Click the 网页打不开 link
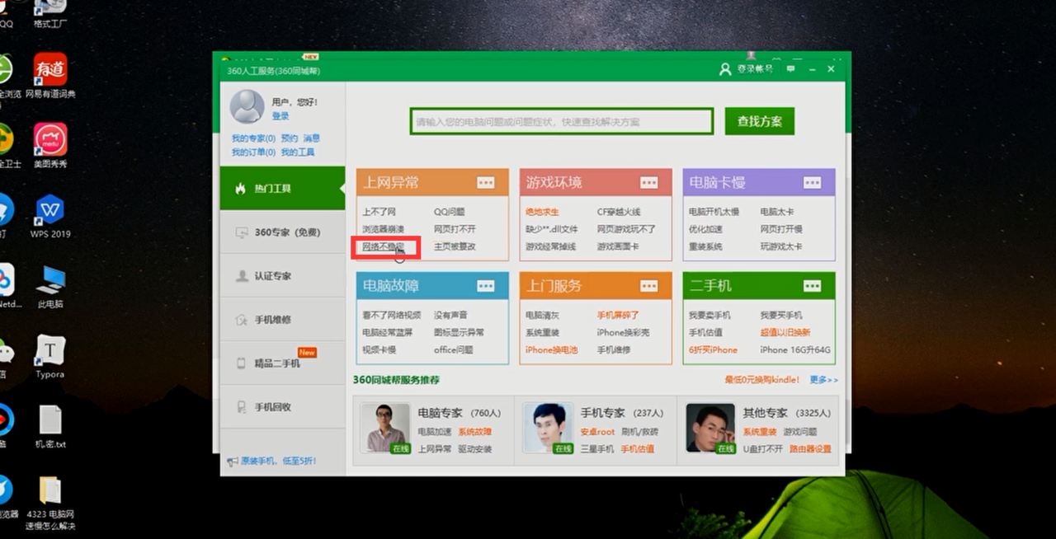 pos(455,229)
